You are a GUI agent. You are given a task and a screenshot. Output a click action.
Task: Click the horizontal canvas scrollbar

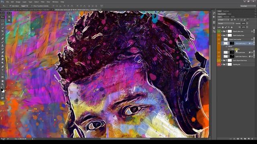pos(125,139)
